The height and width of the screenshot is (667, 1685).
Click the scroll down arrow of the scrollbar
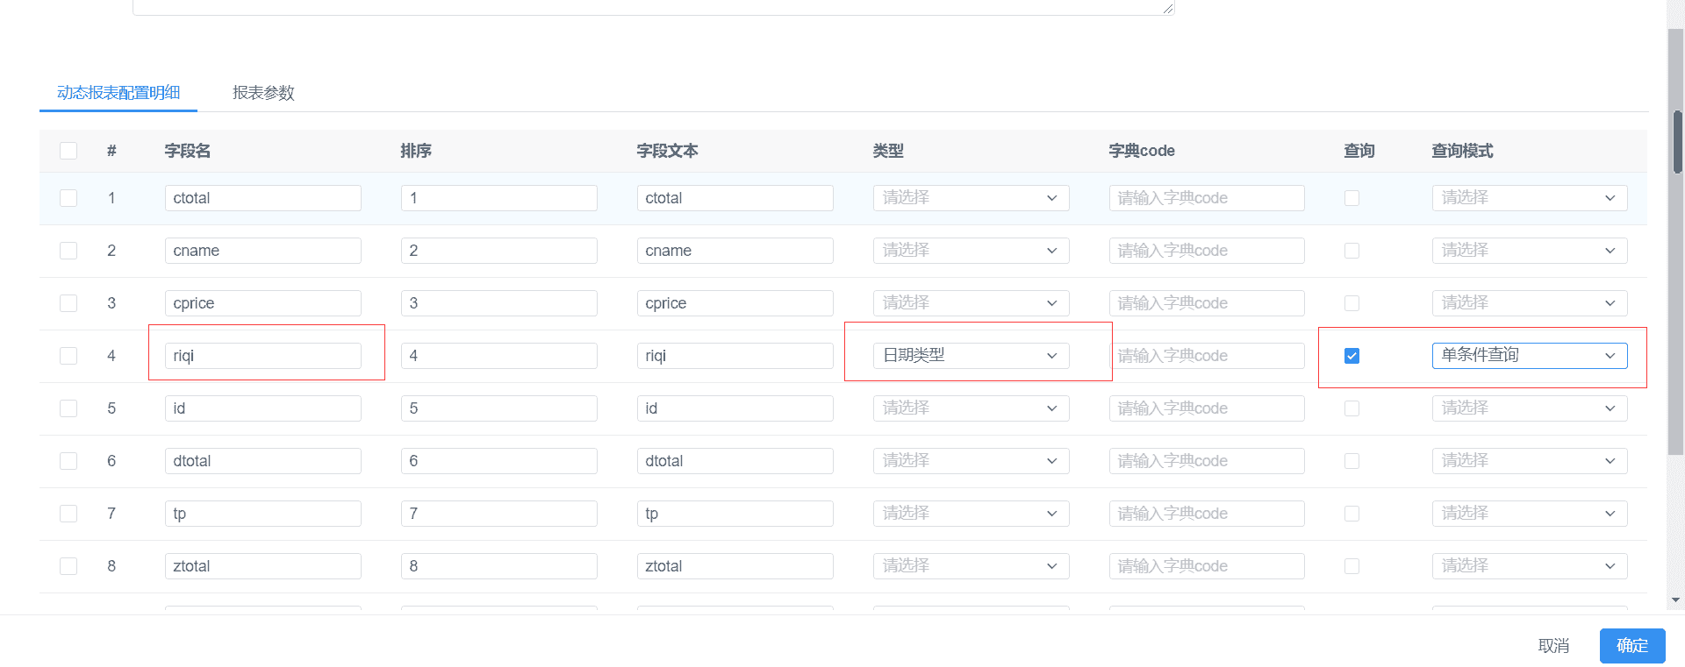coord(1675,600)
